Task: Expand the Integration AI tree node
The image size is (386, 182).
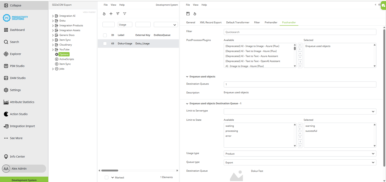Action: (x=53, y=16)
